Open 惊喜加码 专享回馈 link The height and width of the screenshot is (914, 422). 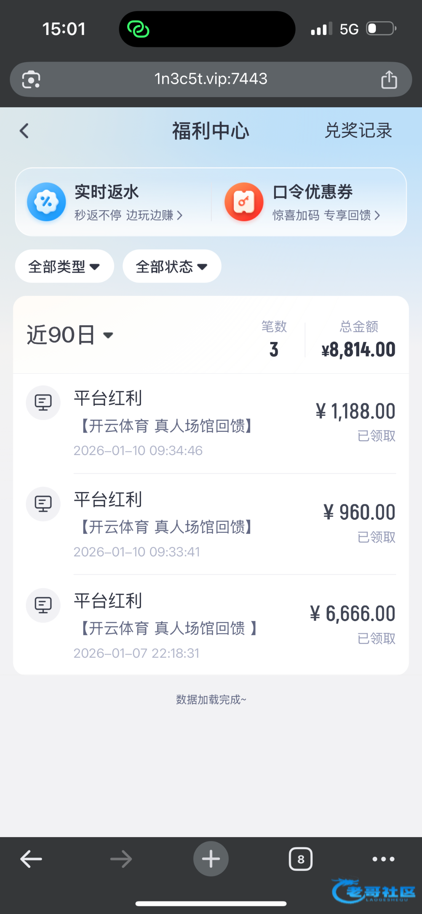tap(326, 216)
